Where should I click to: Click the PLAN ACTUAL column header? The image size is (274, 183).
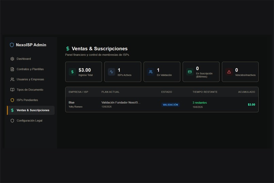[110, 92]
